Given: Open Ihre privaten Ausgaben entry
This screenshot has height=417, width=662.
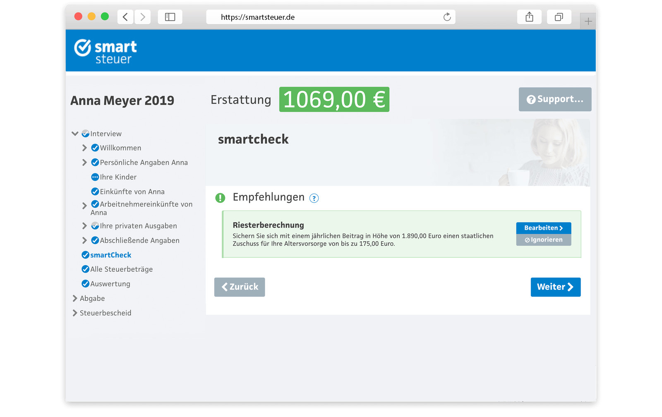Looking at the screenshot, I should pyautogui.click(x=139, y=226).
